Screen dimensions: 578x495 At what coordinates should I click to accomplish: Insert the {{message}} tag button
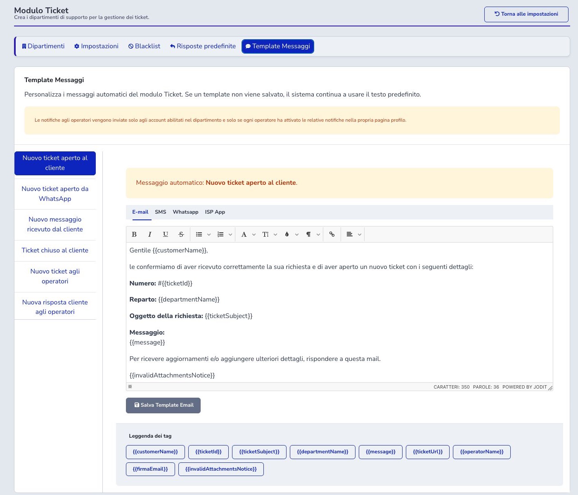click(381, 452)
